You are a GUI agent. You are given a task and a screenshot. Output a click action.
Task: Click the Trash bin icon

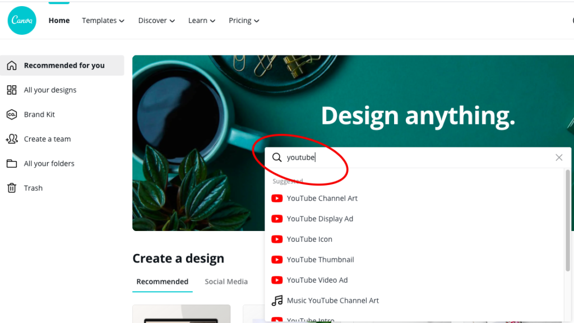click(x=12, y=188)
